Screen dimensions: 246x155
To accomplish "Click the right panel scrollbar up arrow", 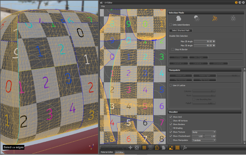I will click(244, 69).
